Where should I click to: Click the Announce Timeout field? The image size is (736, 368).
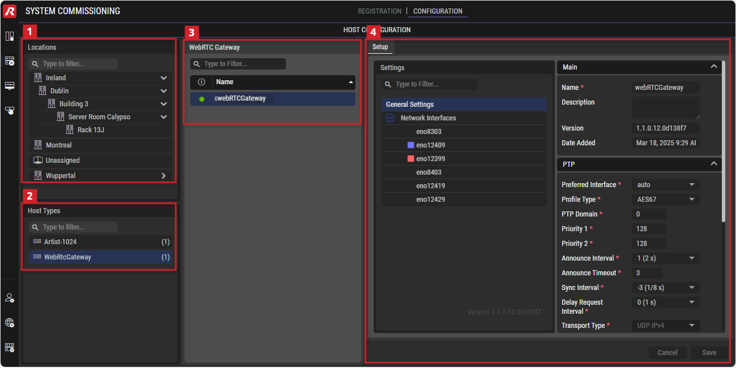tap(647, 273)
